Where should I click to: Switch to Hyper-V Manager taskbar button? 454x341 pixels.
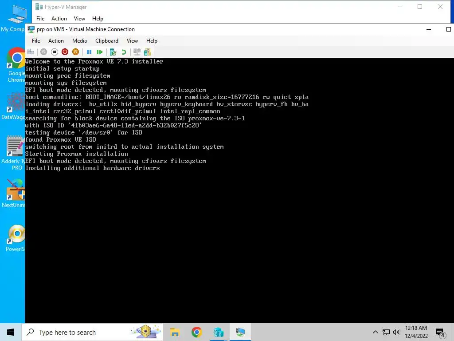(218, 332)
